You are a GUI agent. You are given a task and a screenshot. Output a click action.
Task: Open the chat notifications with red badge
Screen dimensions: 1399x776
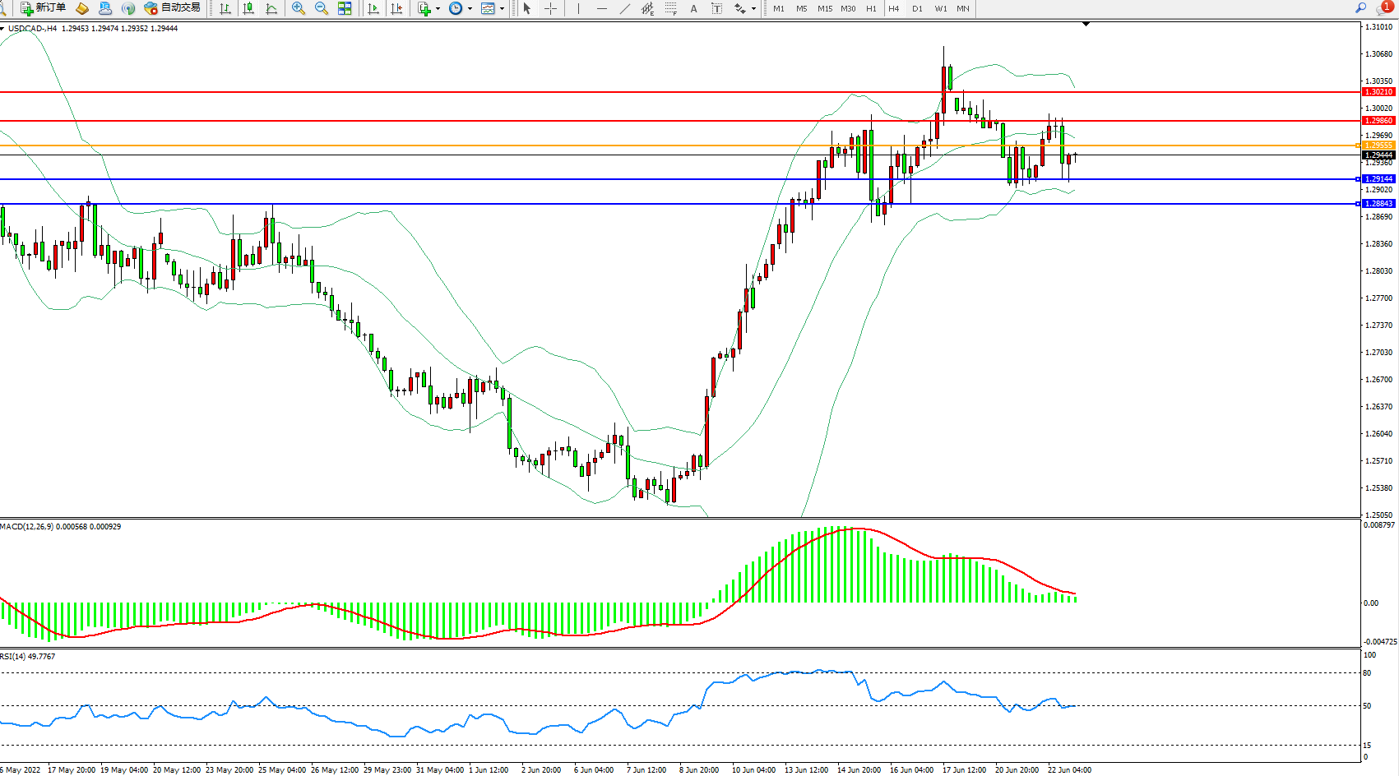click(x=1387, y=7)
